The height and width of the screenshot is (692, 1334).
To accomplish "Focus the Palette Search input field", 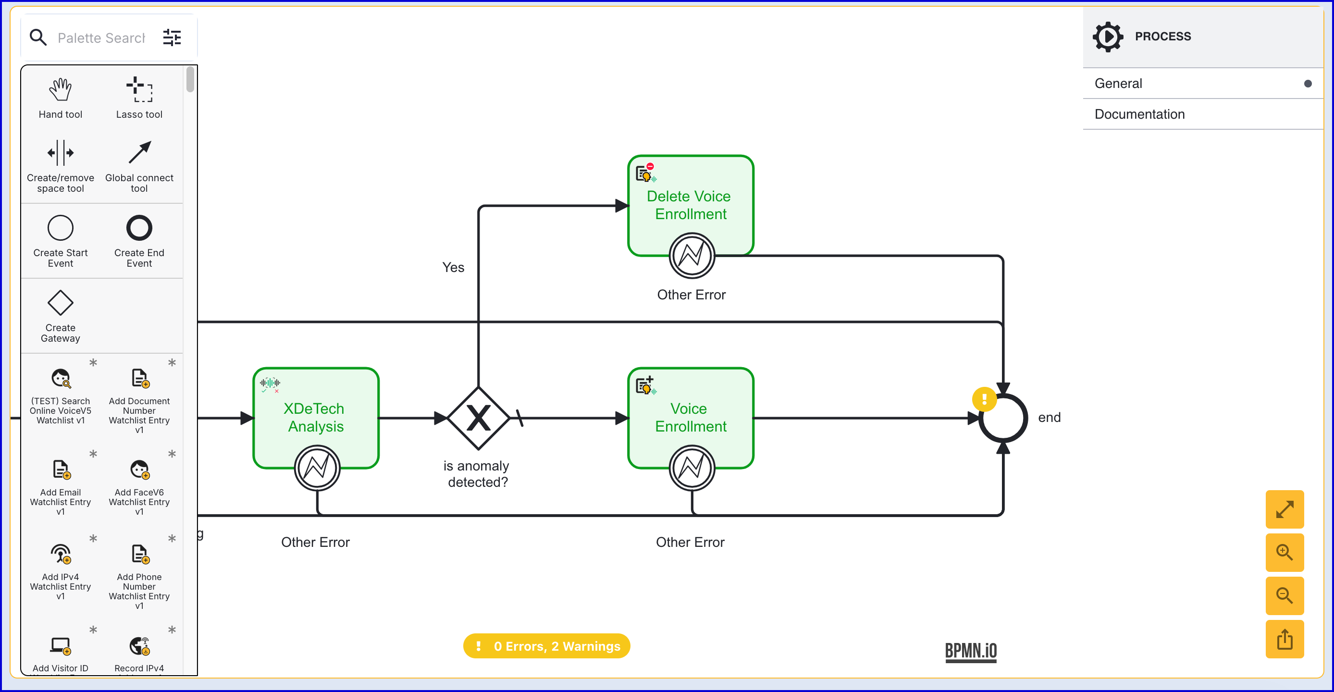I will 101,38.
